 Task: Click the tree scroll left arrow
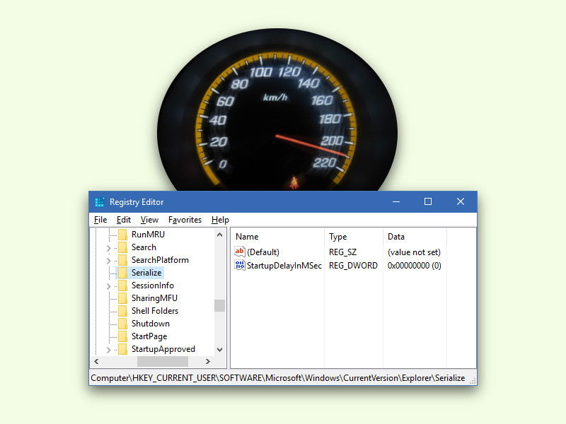(96, 361)
